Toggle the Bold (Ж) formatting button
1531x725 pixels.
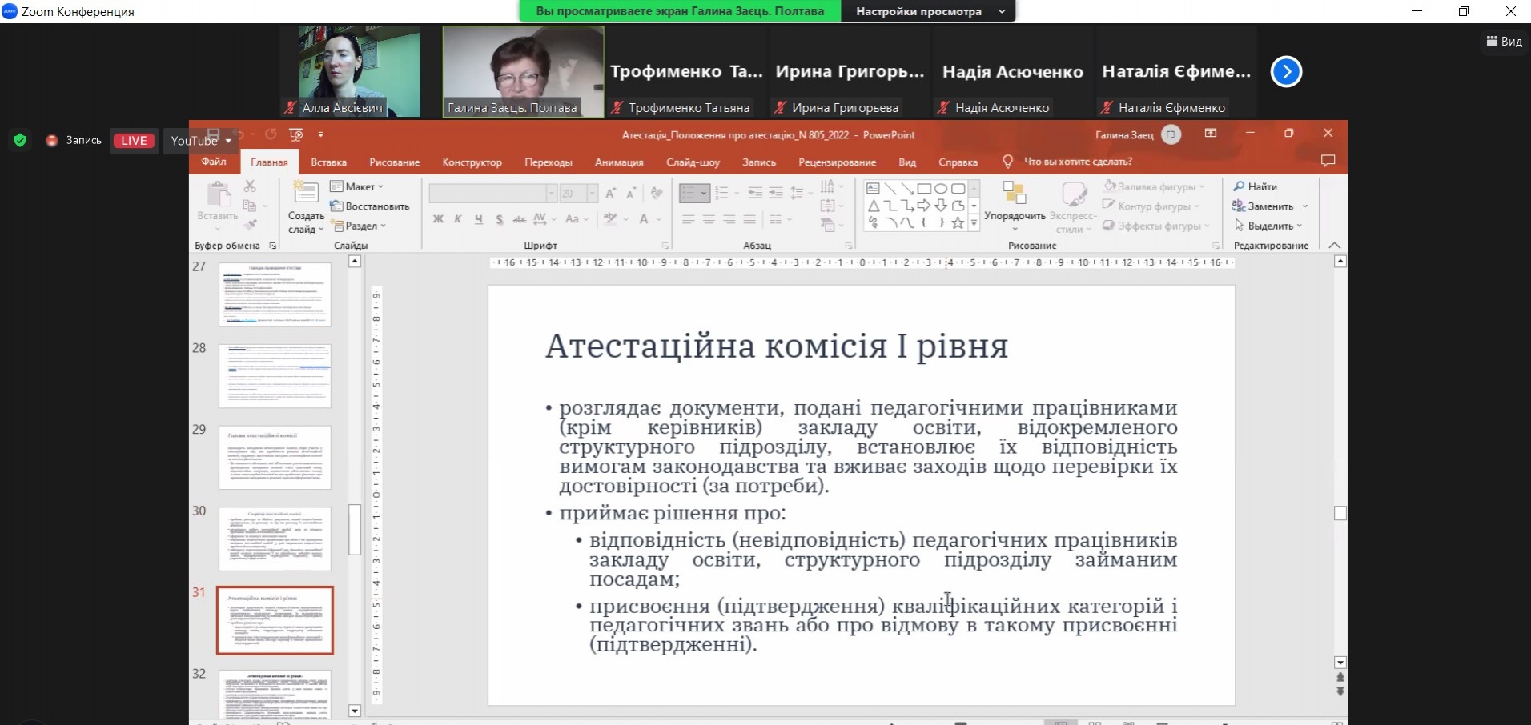(x=438, y=219)
